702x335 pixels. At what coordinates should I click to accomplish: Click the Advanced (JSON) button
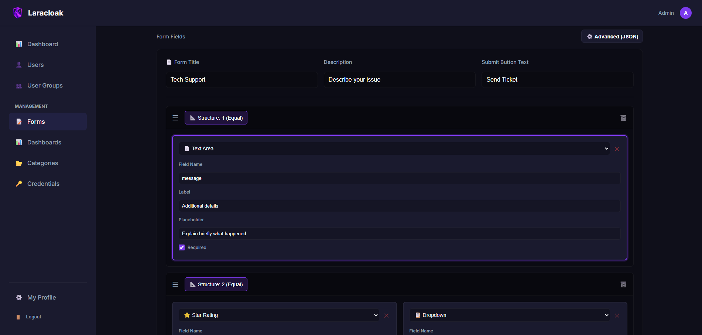(x=612, y=36)
